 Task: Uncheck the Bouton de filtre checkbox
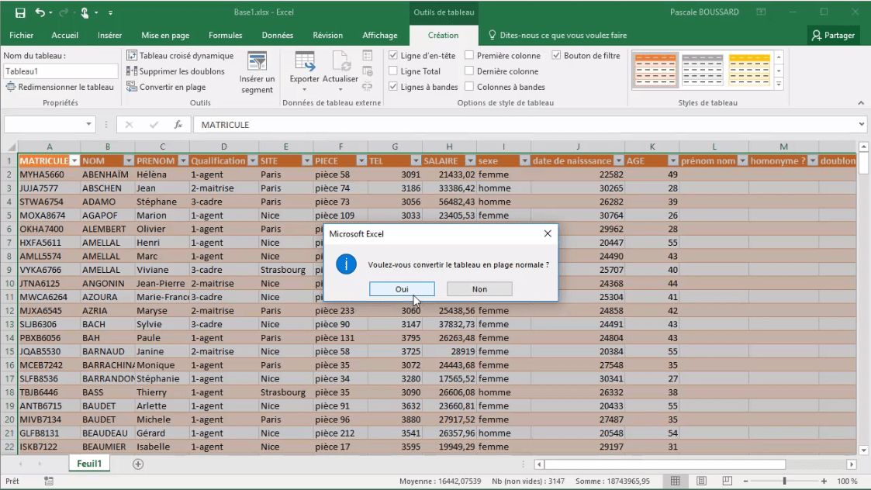pos(556,56)
